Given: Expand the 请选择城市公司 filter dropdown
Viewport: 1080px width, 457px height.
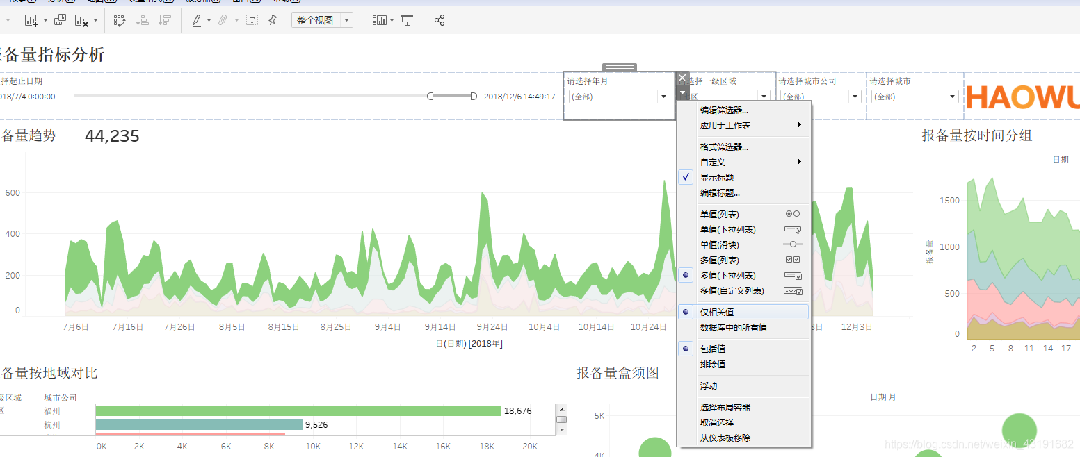Looking at the screenshot, I should coord(855,97).
